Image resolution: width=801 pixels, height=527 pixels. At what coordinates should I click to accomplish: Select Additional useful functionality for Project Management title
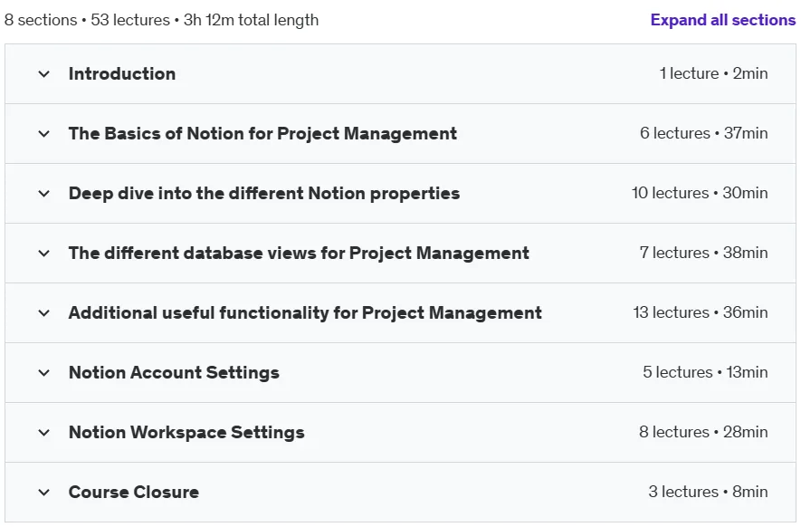coord(305,312)
